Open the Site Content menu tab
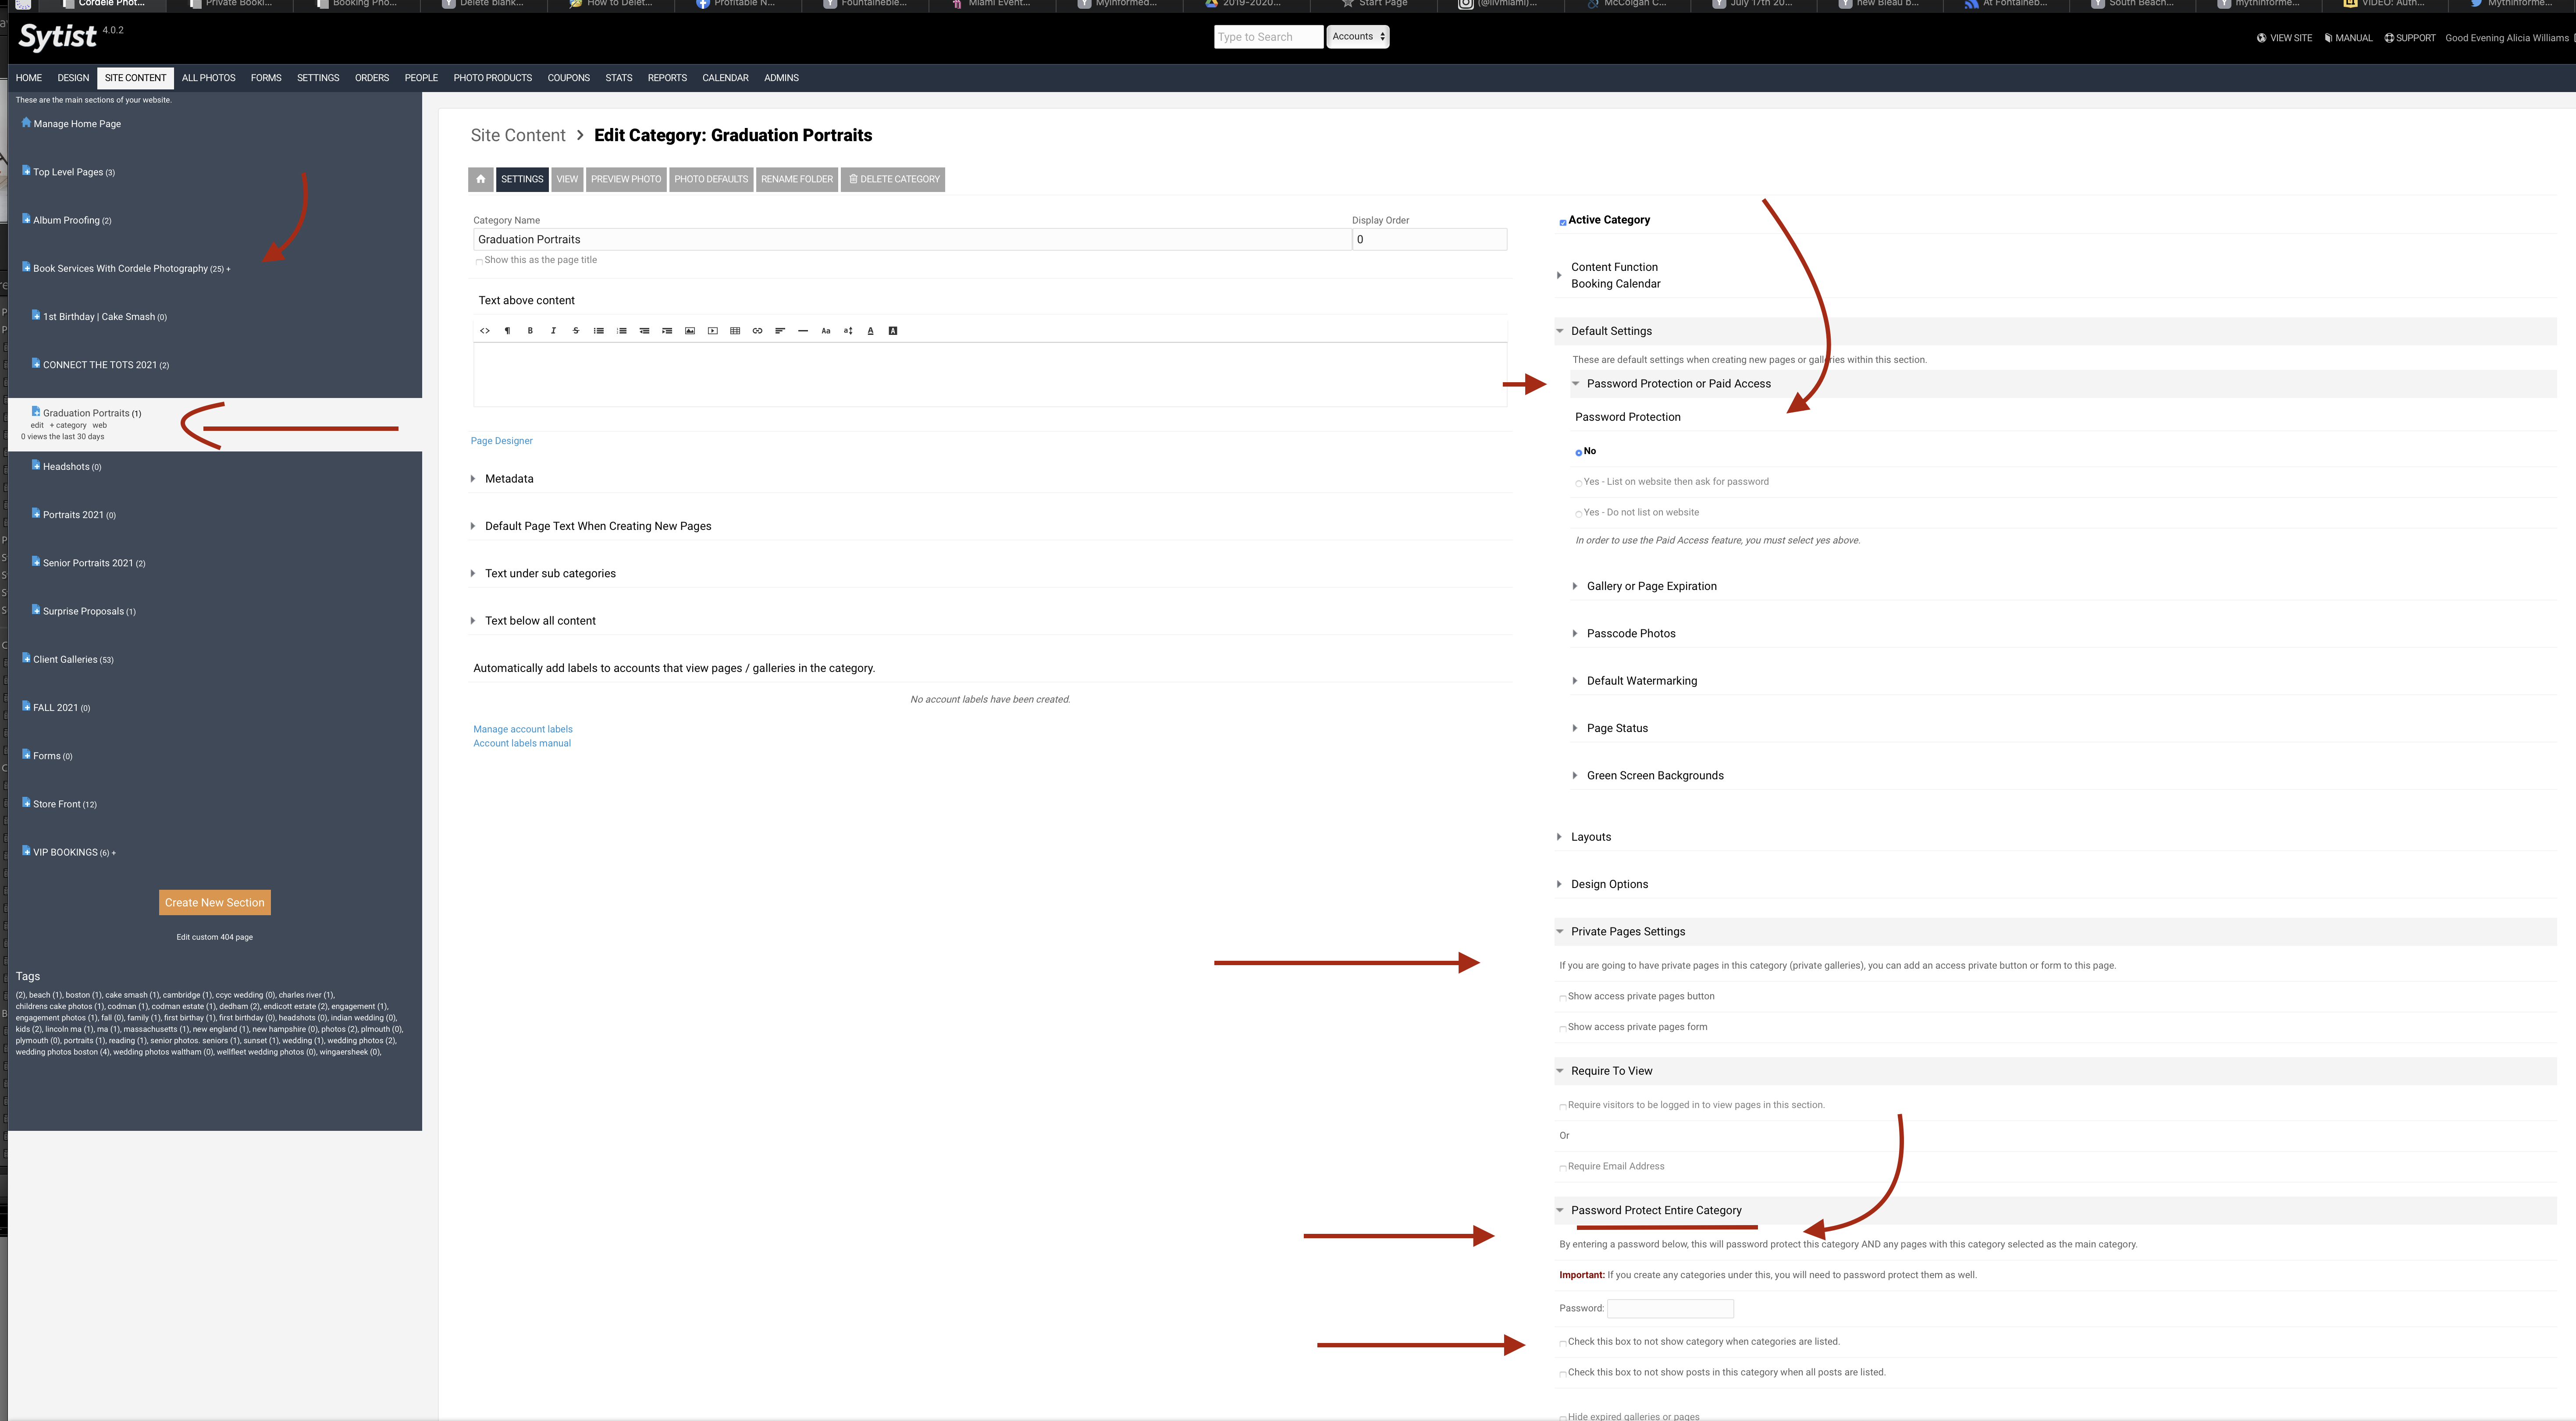This screenshot has width=2576, height=1421. (136, 78)
